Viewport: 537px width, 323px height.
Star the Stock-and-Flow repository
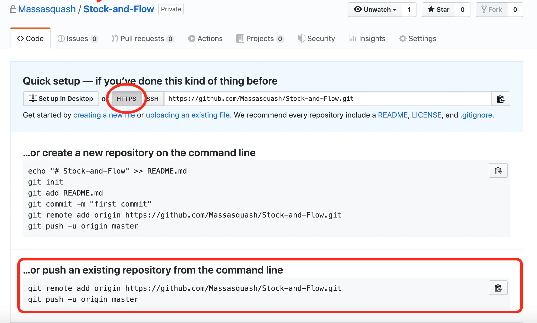tap(439, 10)
